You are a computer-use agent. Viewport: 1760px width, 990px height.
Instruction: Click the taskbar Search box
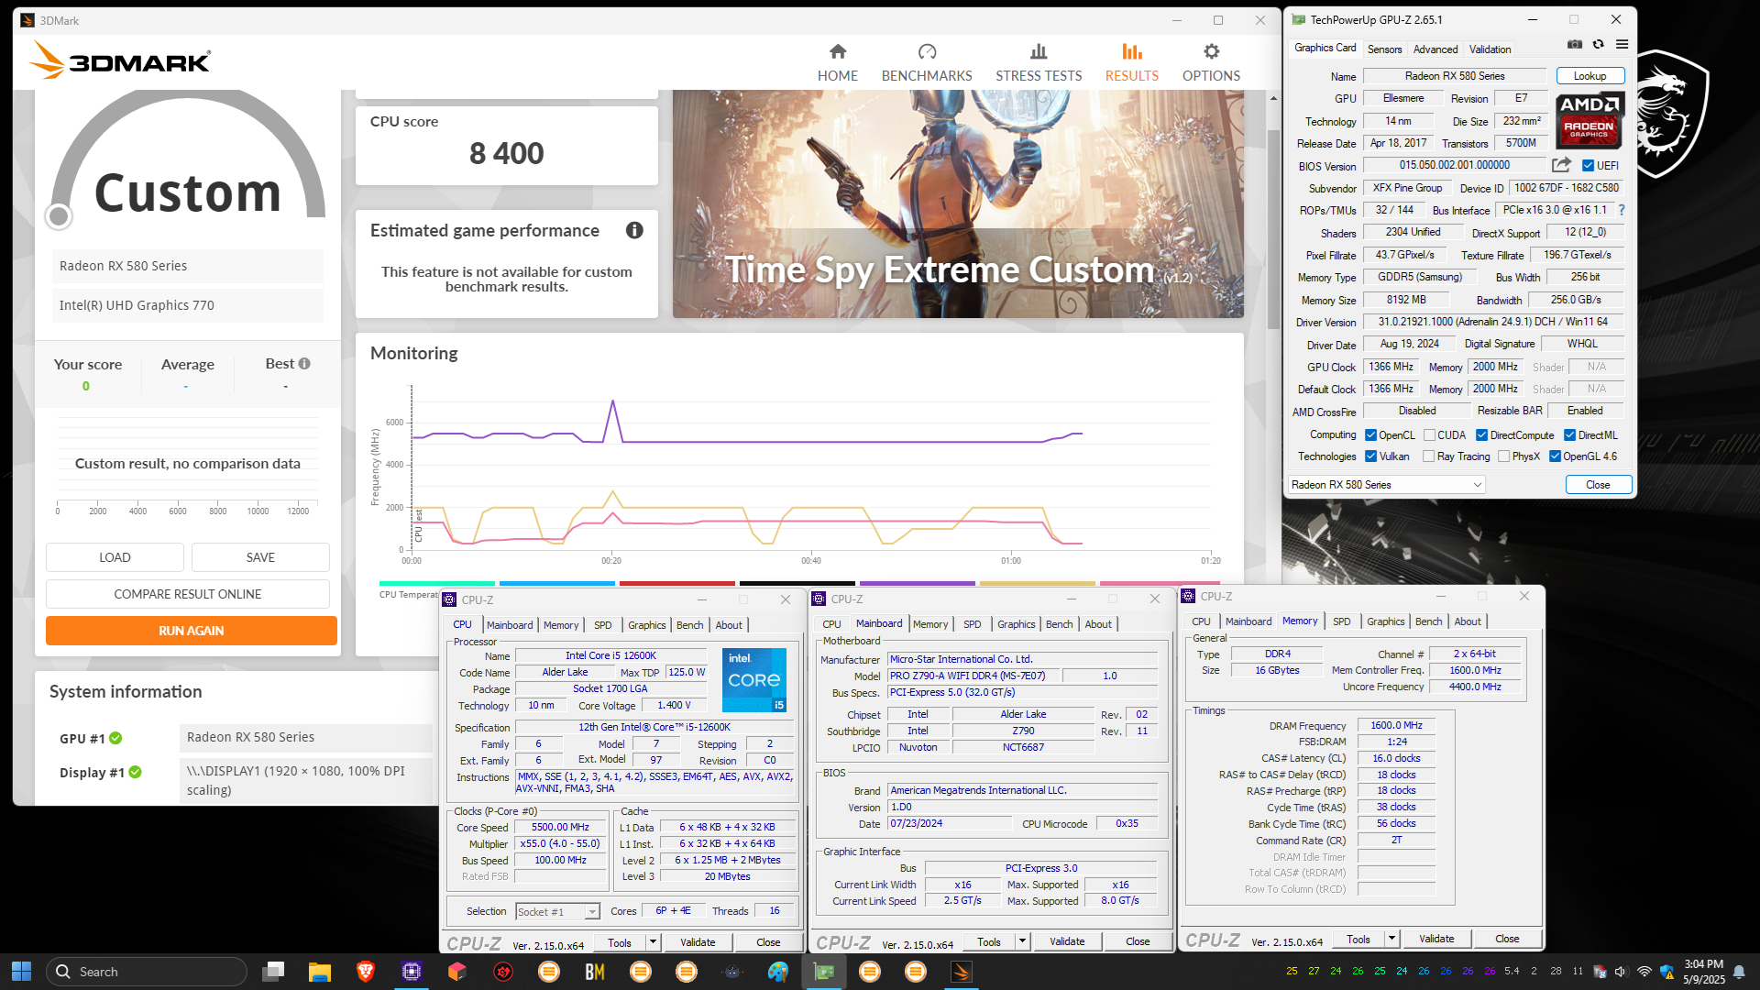147,972
